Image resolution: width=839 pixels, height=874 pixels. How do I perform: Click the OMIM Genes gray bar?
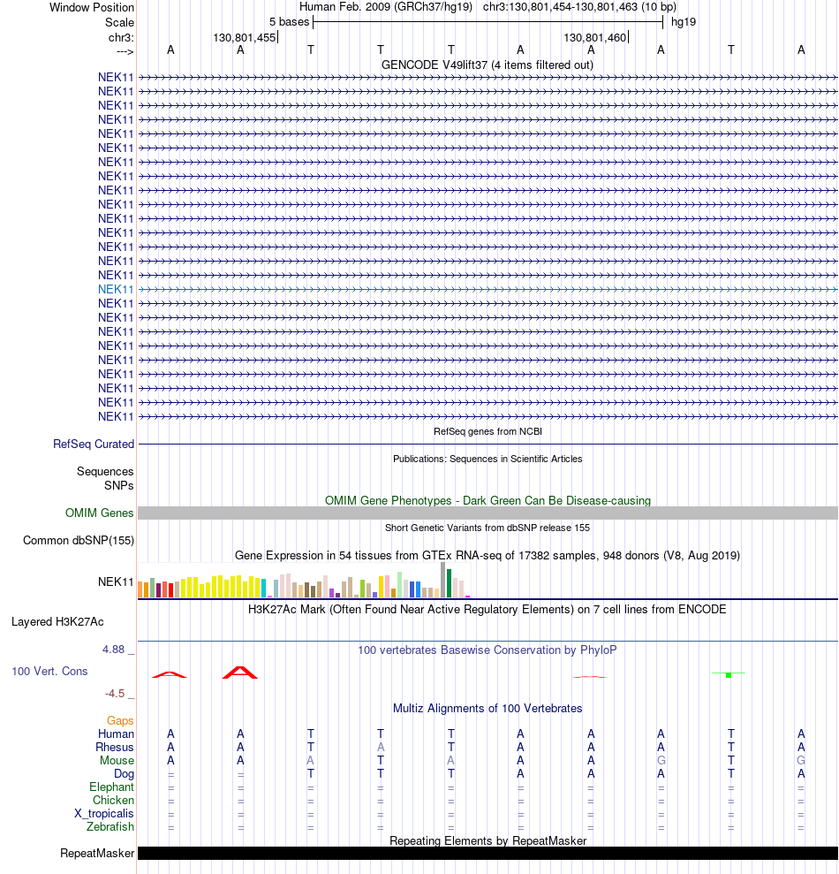(488, 513)
